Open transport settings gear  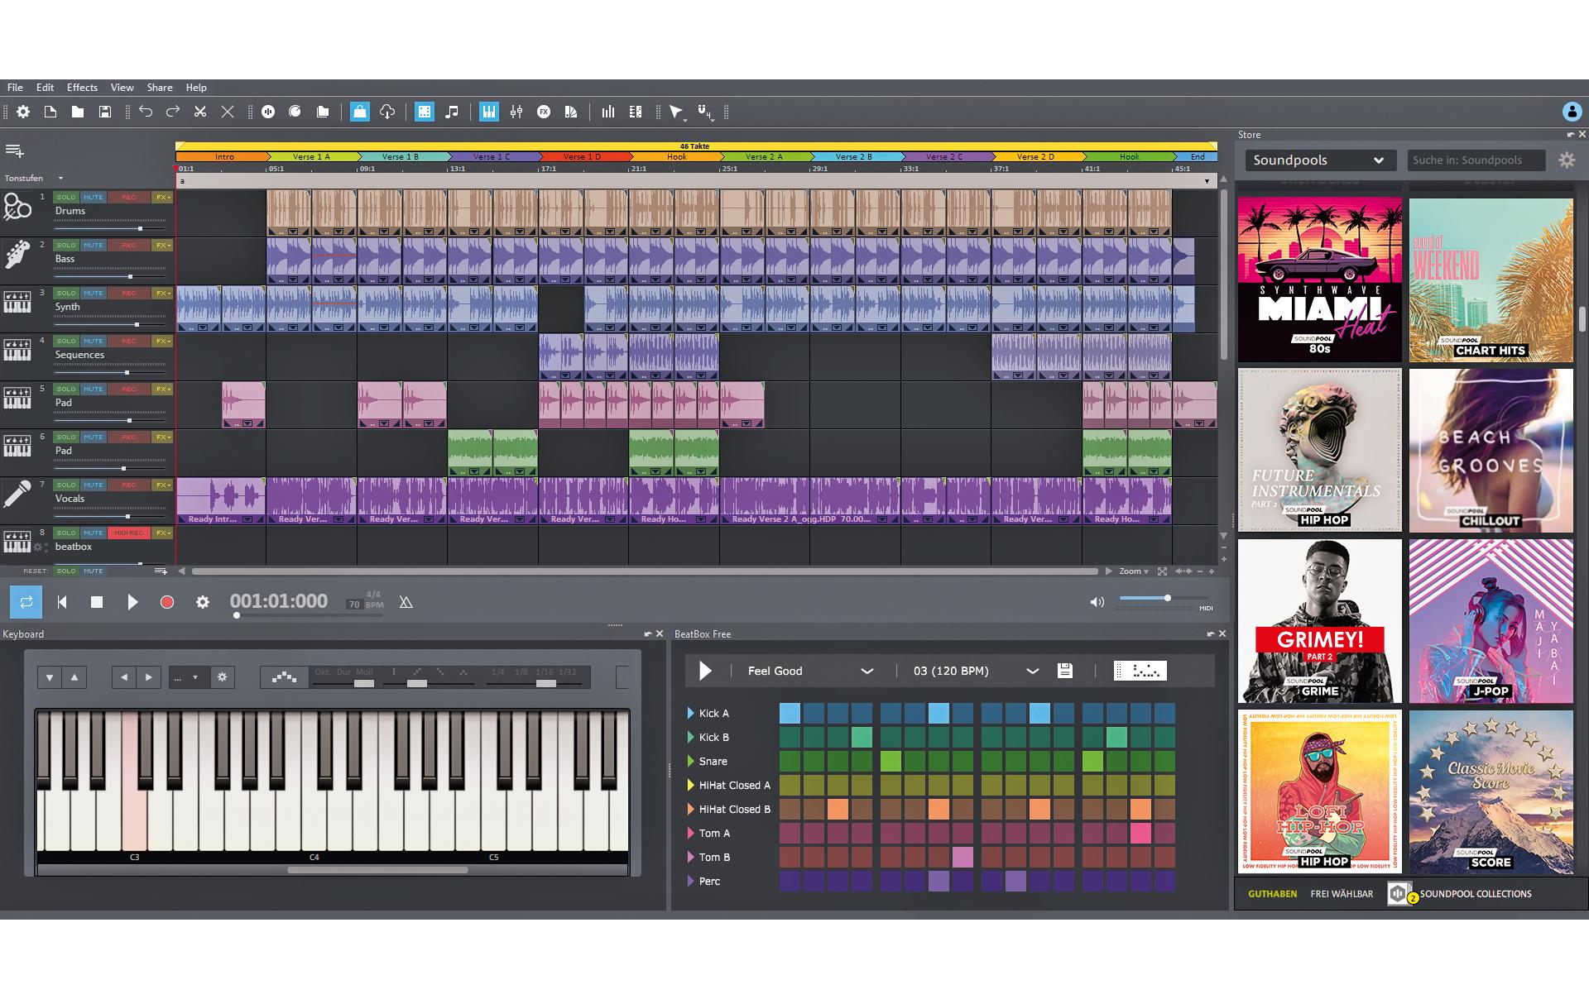pyautogui.click(x=203, y=602)
